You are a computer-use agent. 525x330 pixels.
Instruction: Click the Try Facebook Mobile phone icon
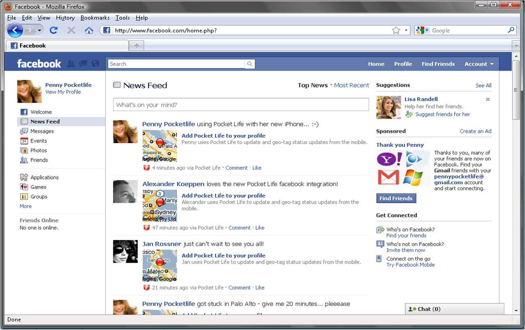(379, 259)
